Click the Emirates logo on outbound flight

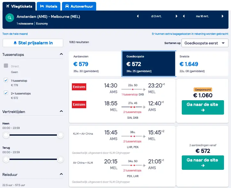point(79,87)
